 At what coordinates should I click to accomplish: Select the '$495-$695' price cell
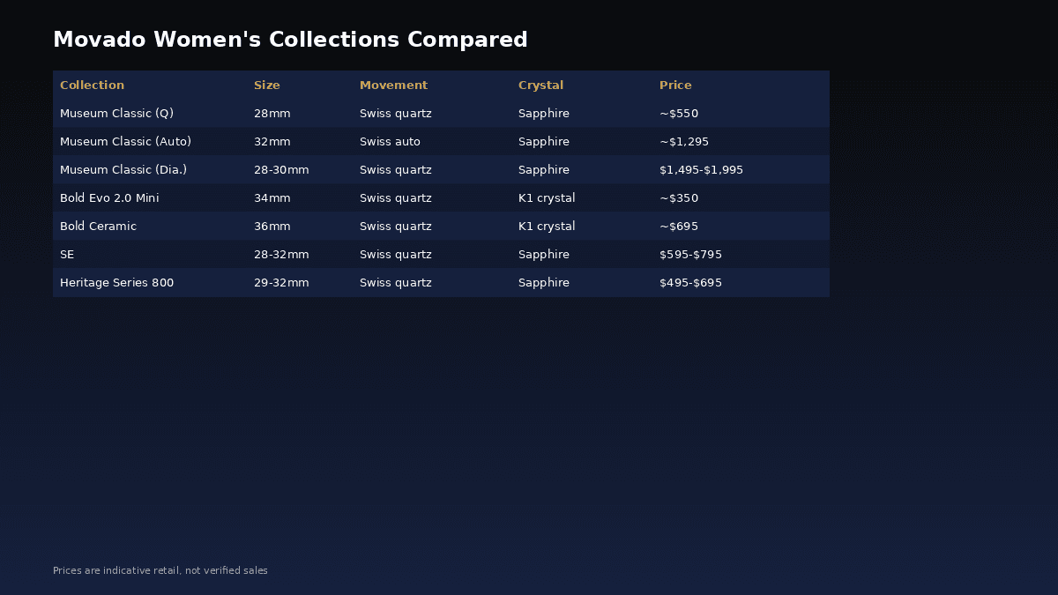tap(690, 283)
